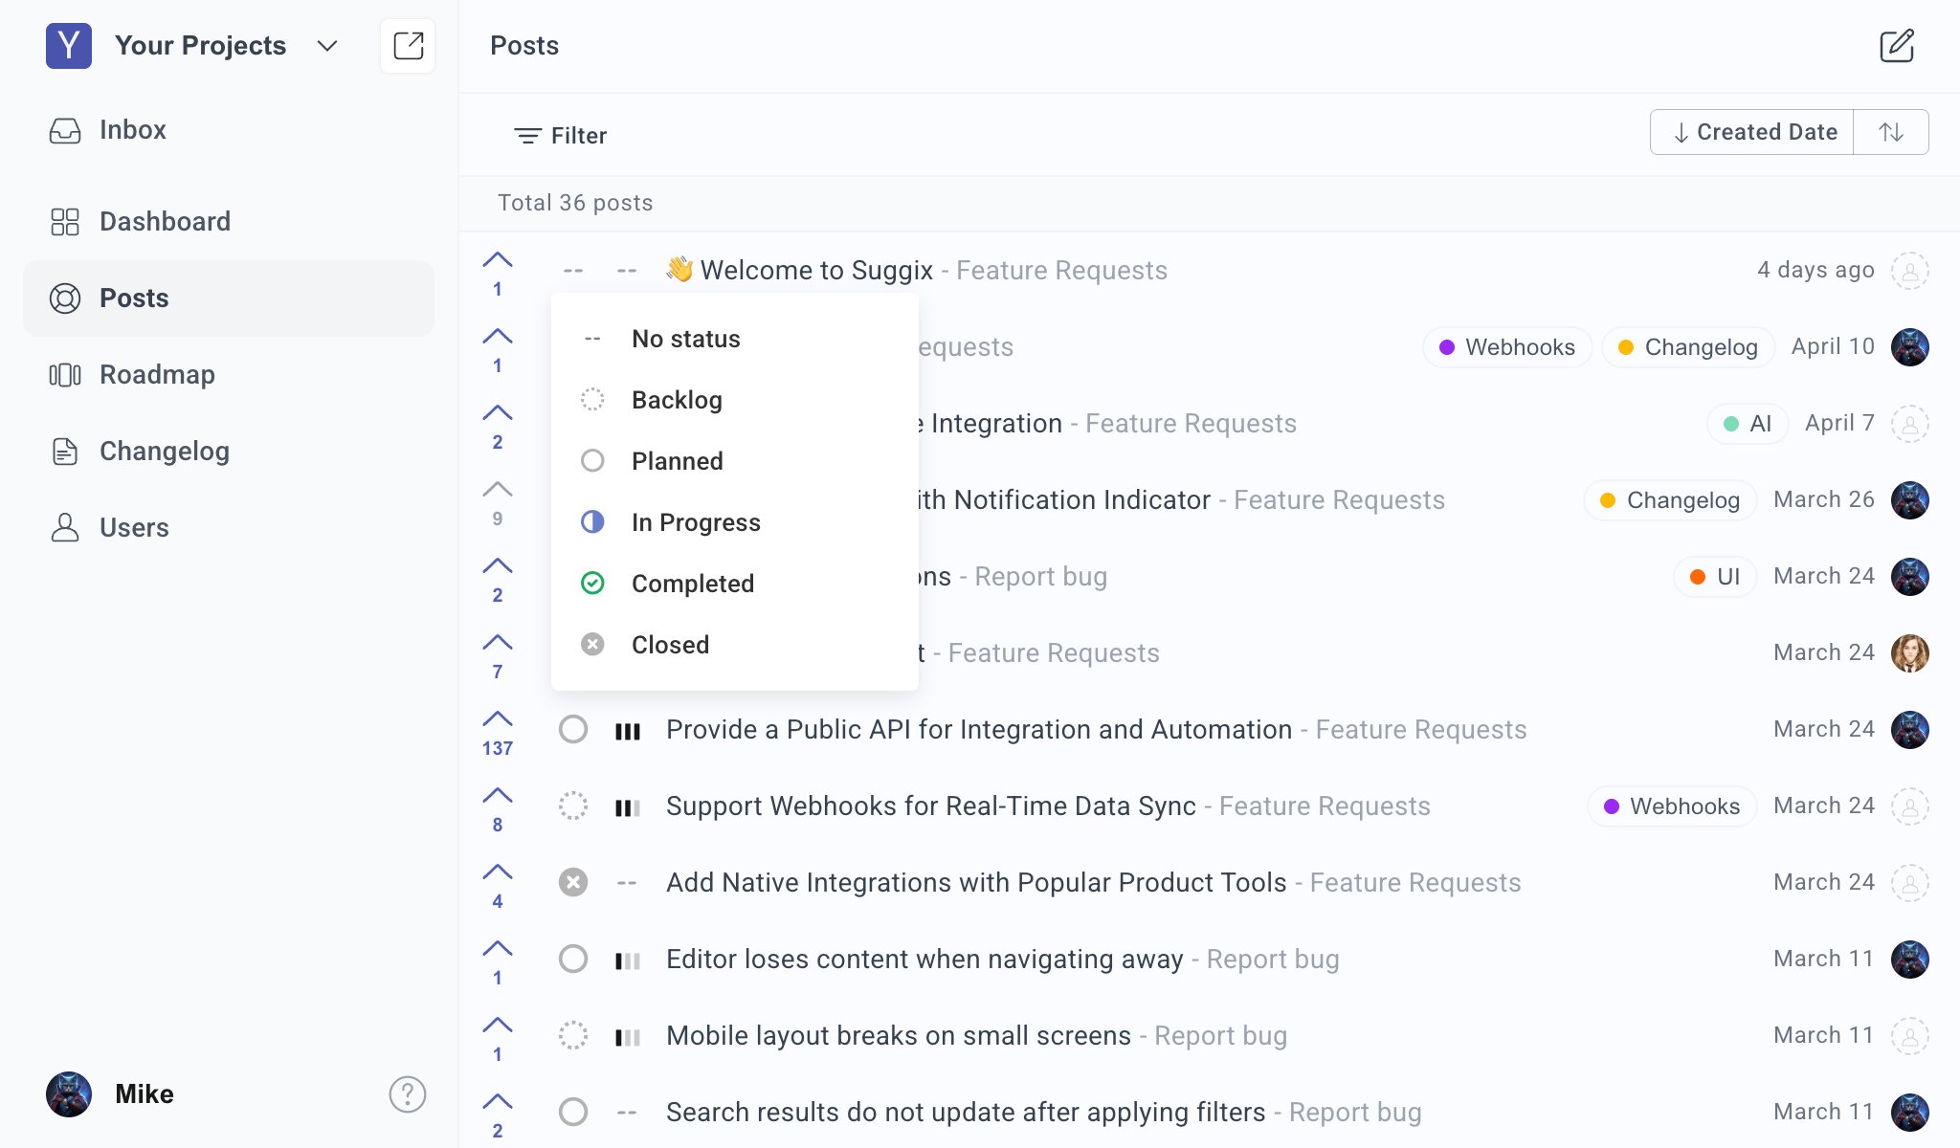
Task: Select Planned in the status menu
Action: 735,461
